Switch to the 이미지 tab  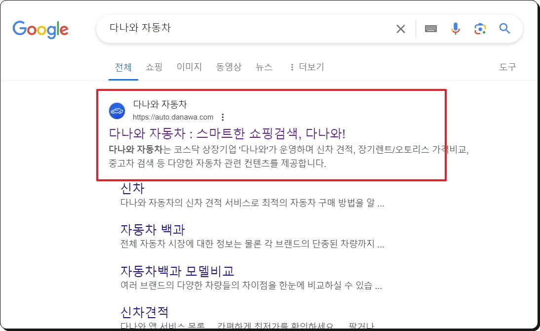(x=189, y=67)
